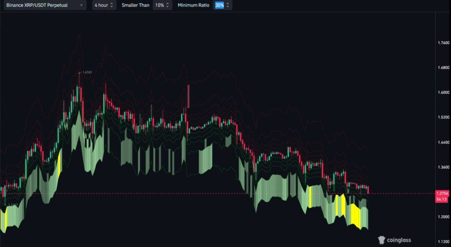451x247 pixels.
Task: Open the Binance XRP/USDT Perpetual pair dropdown
Action: click(45, 5)
